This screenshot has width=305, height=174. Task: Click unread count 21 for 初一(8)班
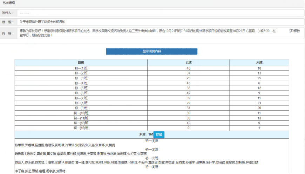[259, 103]
